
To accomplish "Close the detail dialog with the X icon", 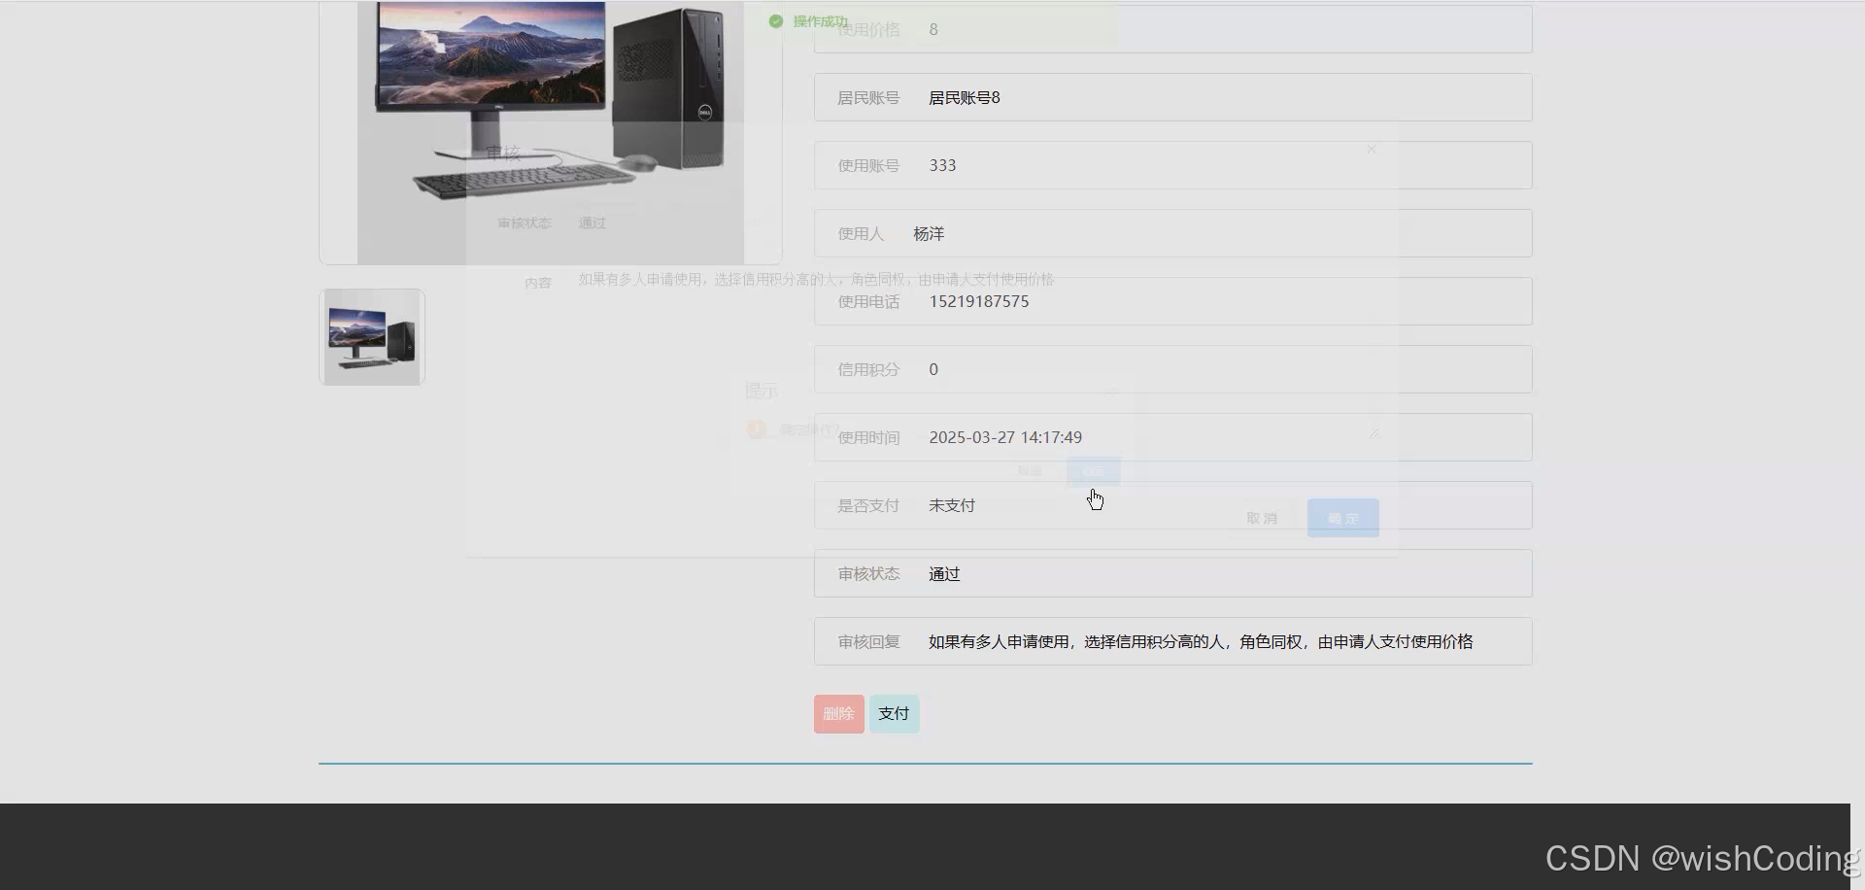I will [1371, 150].
